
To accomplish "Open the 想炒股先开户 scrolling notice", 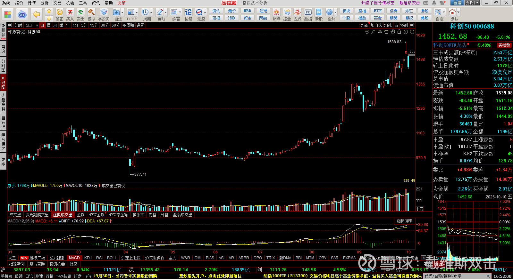I will (210, 276).
